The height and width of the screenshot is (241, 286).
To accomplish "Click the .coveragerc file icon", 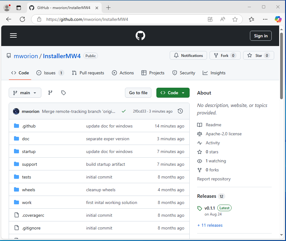I will (x=16, y=215).
